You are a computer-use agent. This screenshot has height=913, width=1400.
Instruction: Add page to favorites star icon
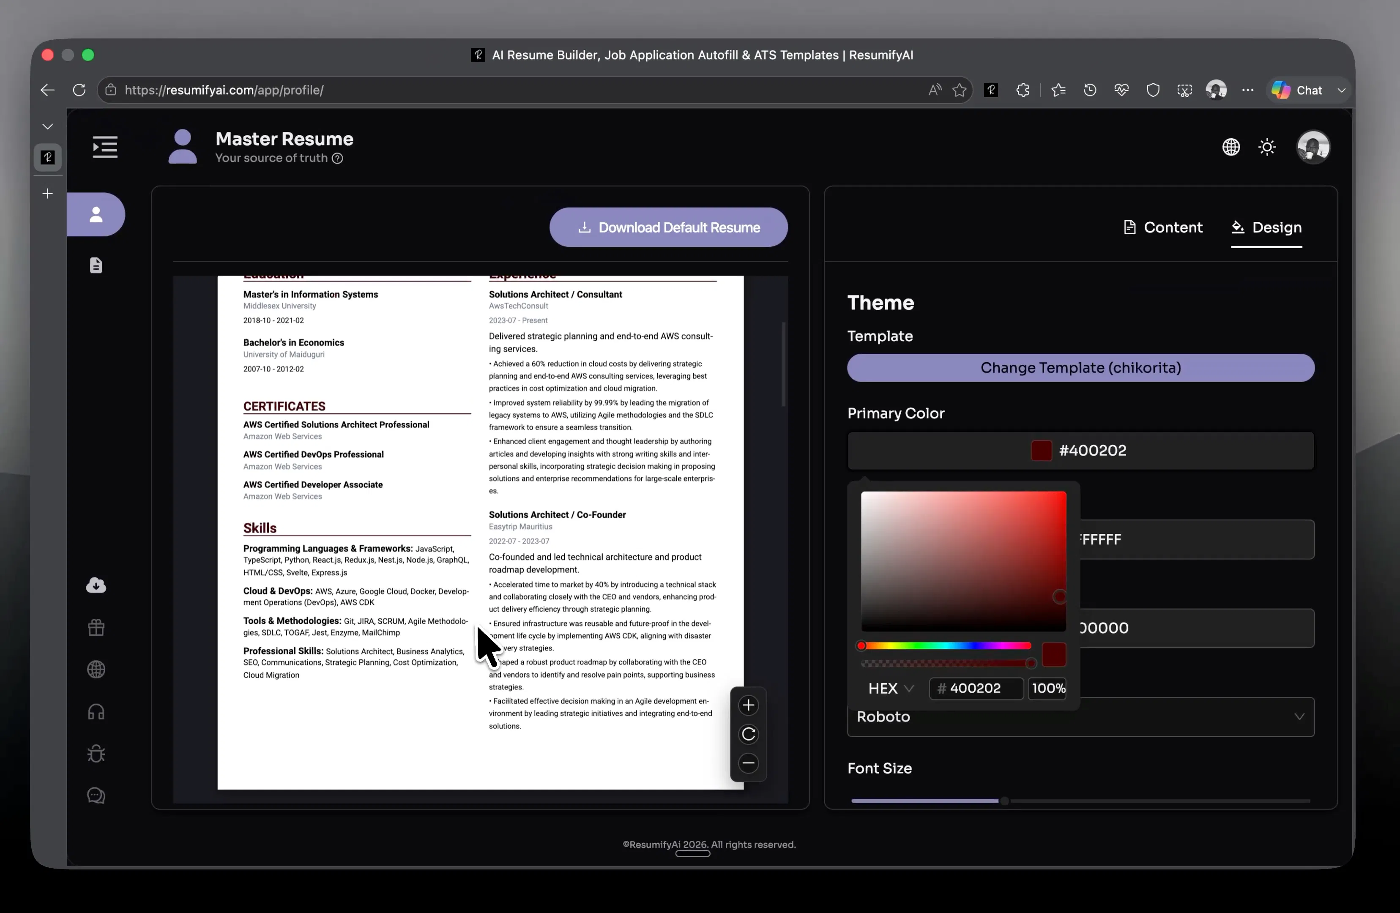[x=960, y=90]
